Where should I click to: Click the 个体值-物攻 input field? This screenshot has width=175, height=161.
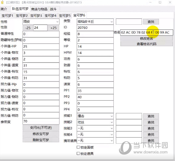[x=41, y=53]
